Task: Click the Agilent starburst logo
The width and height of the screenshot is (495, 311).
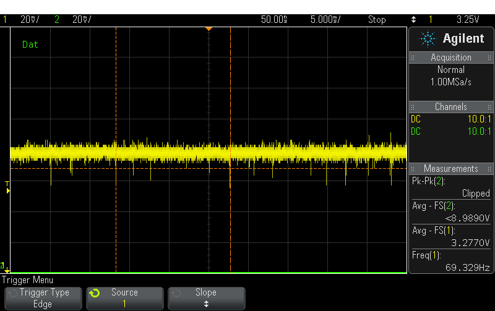Action: pyautogui.click(x=428, y=38)
